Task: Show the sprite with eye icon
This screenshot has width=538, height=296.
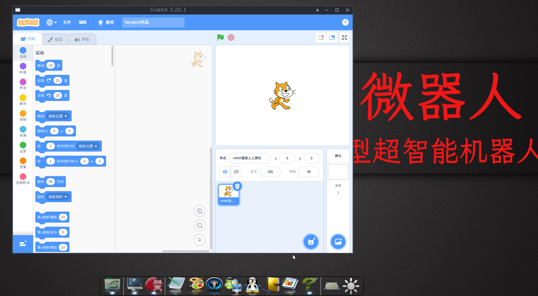Action: pos(225,172)
